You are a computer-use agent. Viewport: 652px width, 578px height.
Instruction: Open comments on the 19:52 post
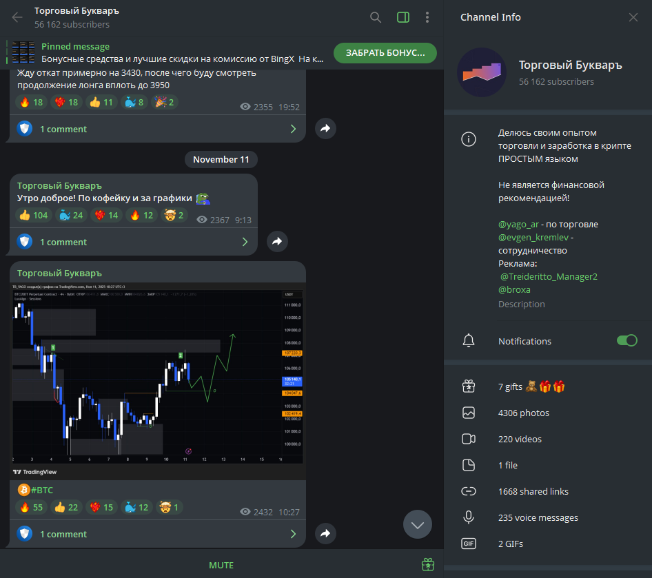click(158, 129)
